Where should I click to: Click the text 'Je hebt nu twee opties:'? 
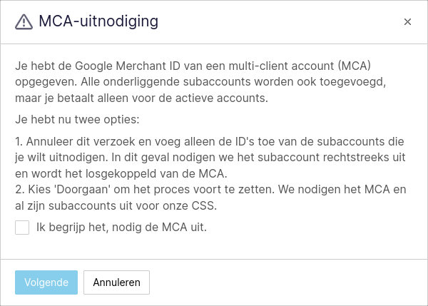click(77, 120)
